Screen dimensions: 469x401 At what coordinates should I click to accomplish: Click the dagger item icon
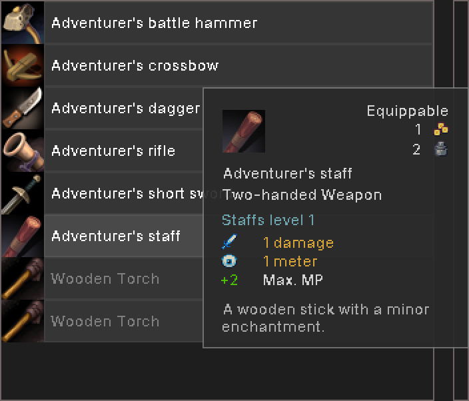tap(23, 108)
